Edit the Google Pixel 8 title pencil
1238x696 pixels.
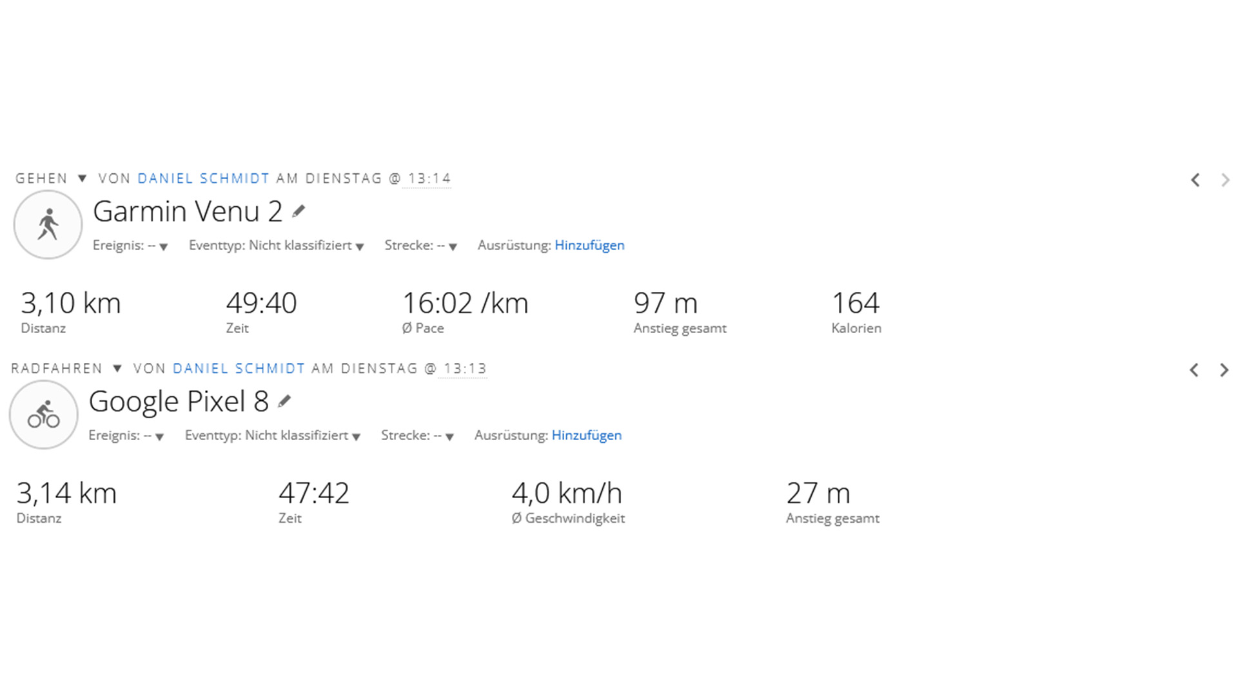click(284, 401)
